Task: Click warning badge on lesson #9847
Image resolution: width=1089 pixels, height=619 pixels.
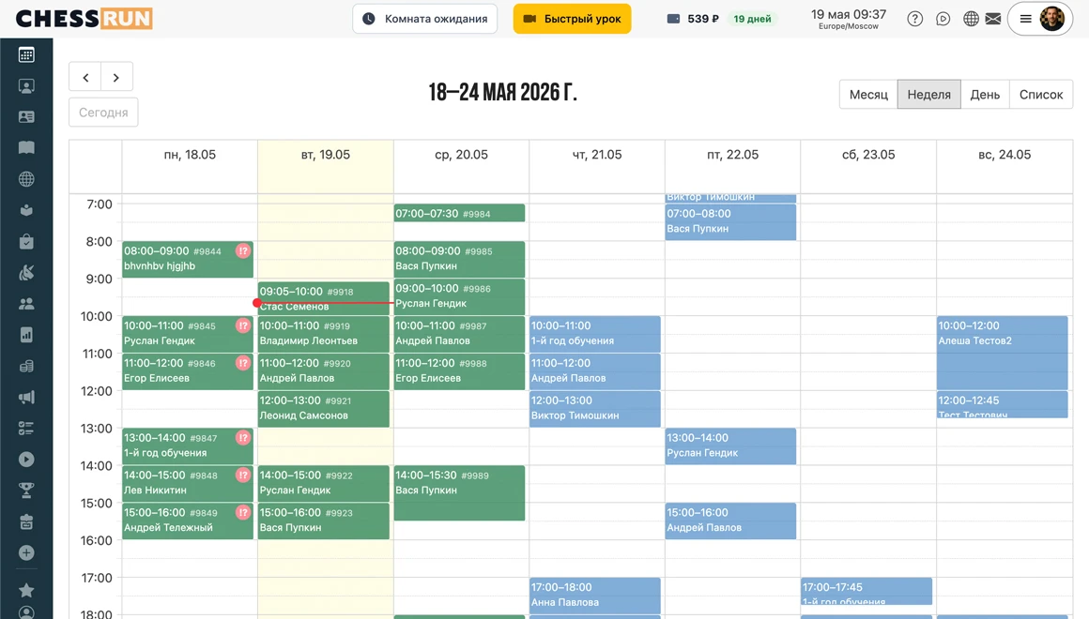Action: [242, 438]
